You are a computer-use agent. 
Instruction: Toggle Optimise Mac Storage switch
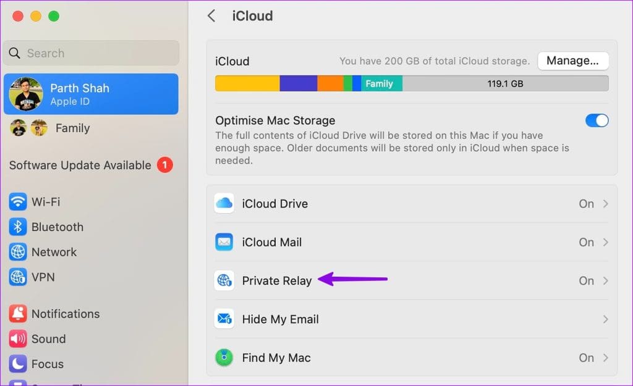(597, 120)
